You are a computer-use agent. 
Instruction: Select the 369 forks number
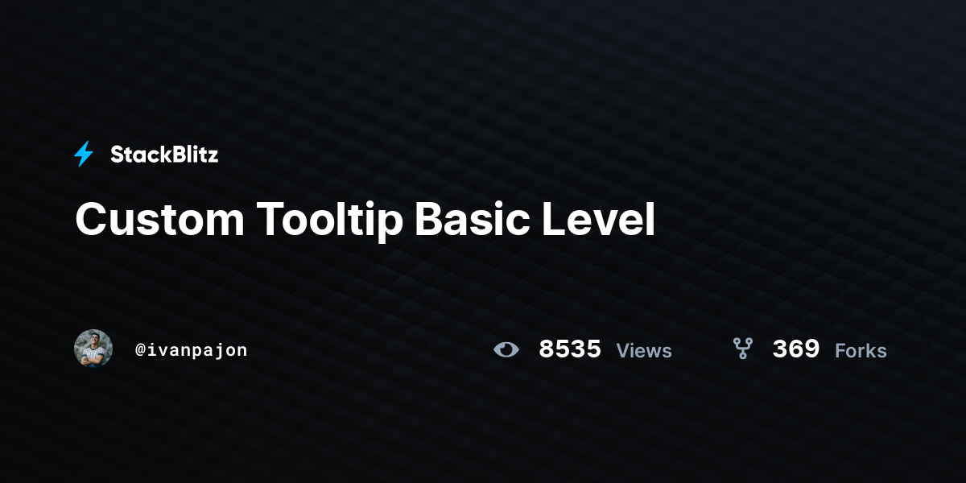coord(796,349)
